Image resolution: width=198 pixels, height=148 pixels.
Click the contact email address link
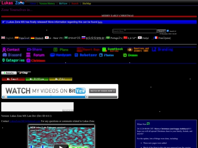[25, 121]
